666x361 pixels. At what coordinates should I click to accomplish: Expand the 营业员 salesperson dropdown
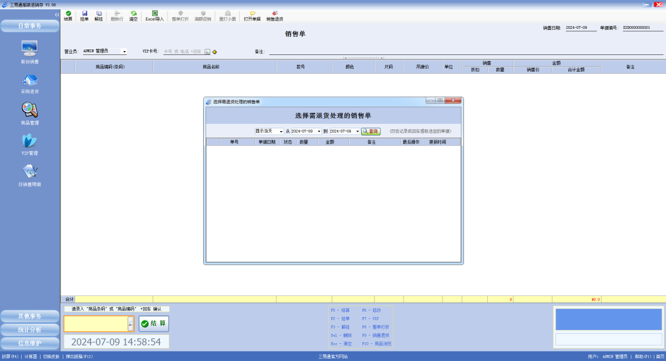click(124, 52)
